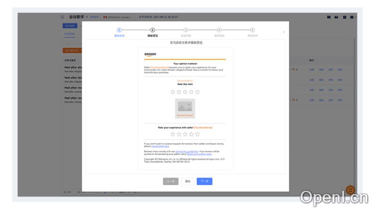Click the orange button above the rule list

(72, 50)
